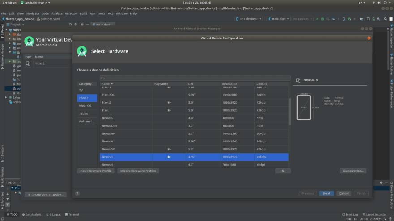Click the Name column sort arrow
The image size is (394, 221).
[112, 84]
